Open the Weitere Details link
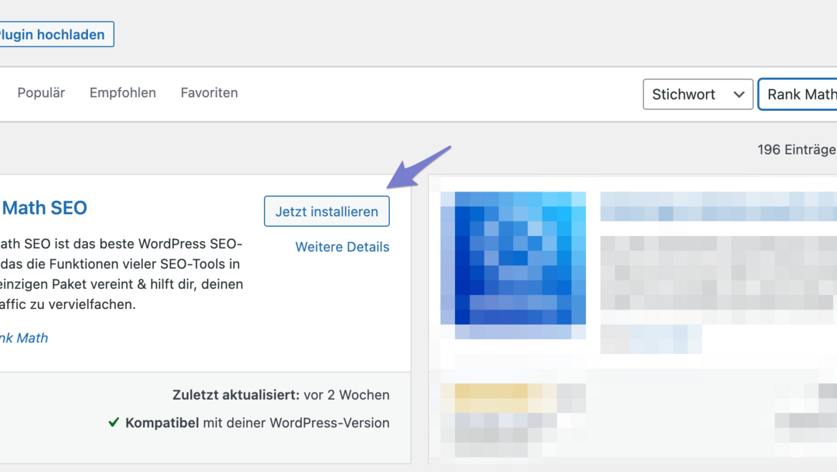This screenshot has width=837, height=472. [x=342, y=247]
